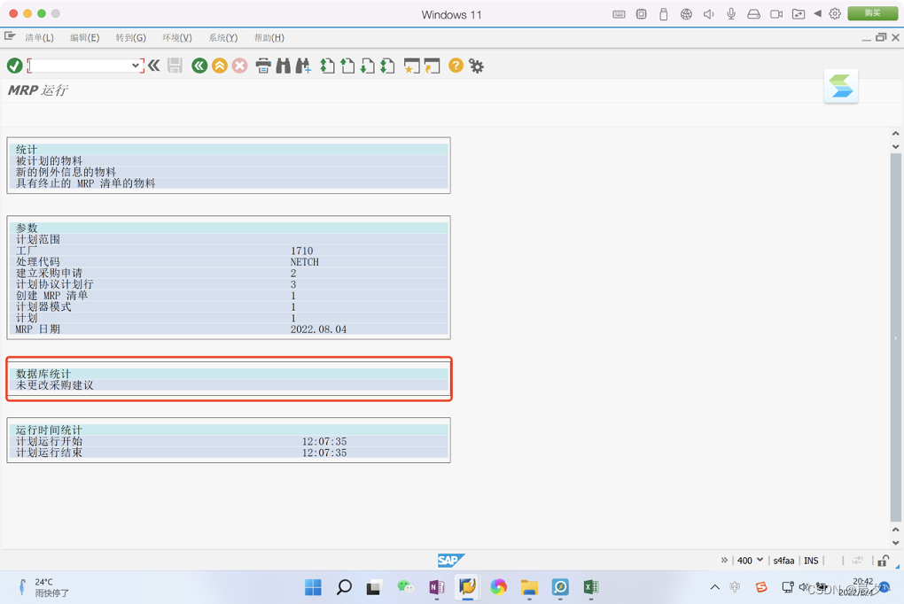
Task: Click the Cancel red icon
Action: point(239,65)
